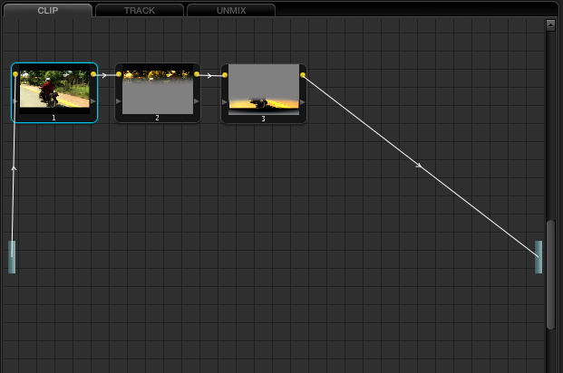Select the link between node 3 and output
Image resolution: width=563 pixels, height=373 pixels.
pyautogui.click(x=419, y=165)
